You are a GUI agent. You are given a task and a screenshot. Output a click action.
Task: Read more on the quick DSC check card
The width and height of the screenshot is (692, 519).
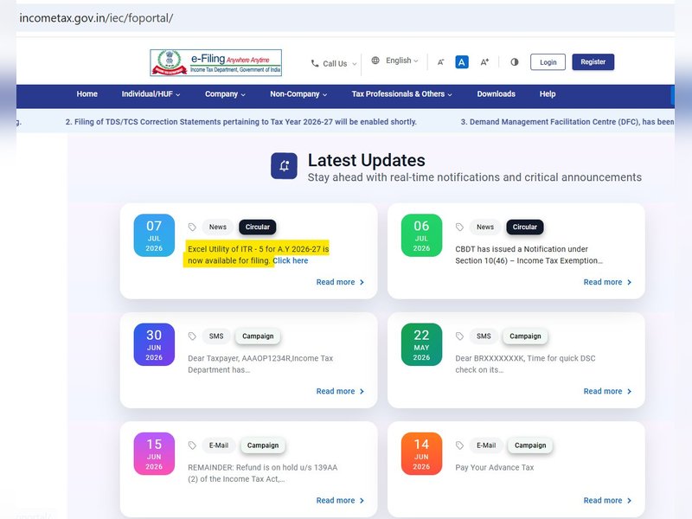(x=608, y=391)
